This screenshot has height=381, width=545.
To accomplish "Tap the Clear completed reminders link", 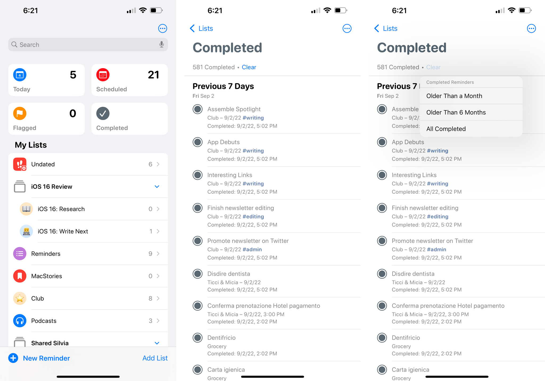I will 249,67.
